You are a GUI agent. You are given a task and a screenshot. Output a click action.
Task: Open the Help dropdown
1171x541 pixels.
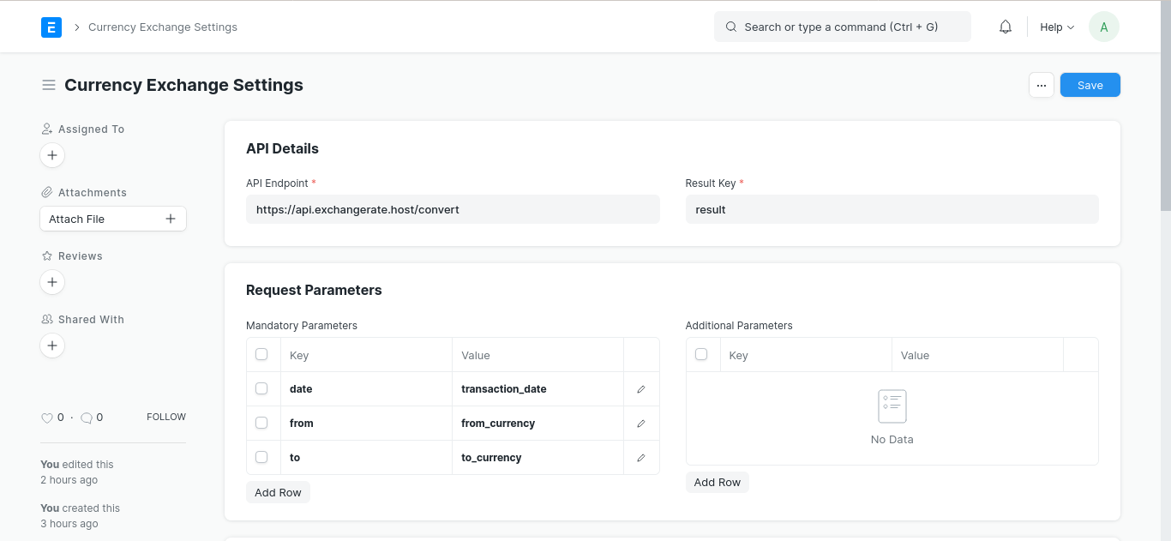click(1056, 27)
